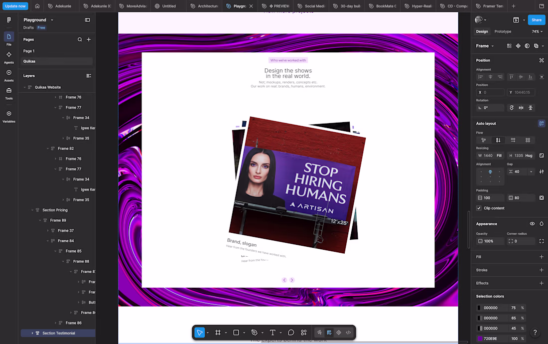Click the add Fill plus icon
This screenshot has width=548, height=344.
(542, 257)
